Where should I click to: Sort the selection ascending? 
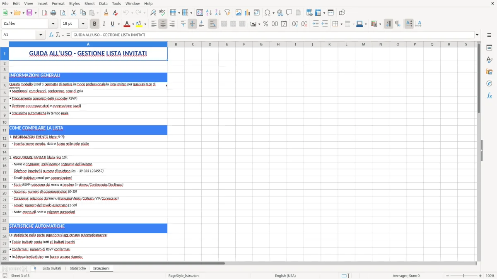[x=209, y=12]
